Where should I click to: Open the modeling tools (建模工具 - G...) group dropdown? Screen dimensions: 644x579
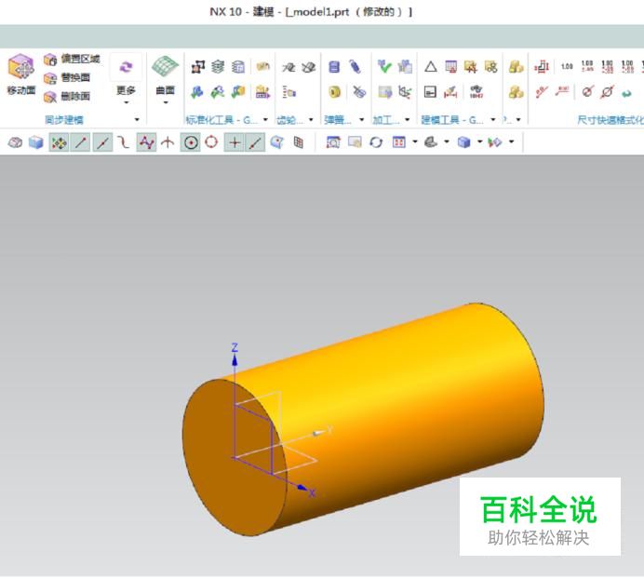[x=493, y=119]
